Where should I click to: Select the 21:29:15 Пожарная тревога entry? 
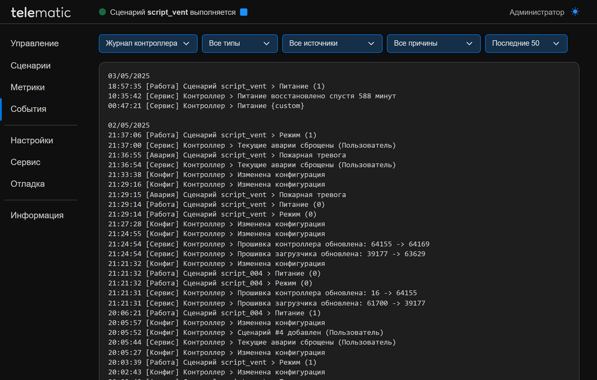coord(227,194)
